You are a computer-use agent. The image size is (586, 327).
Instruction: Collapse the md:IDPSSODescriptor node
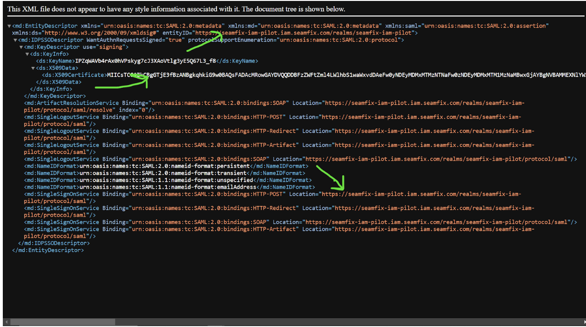(15, 40)
